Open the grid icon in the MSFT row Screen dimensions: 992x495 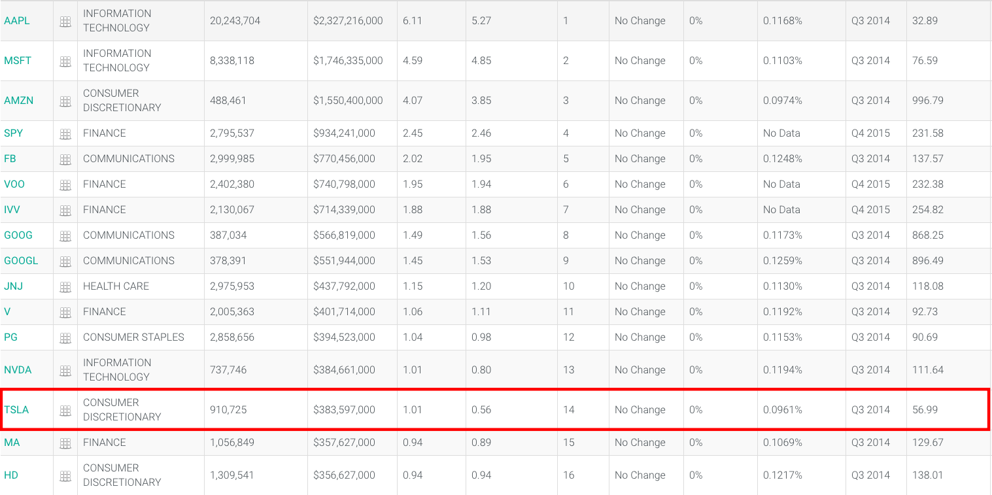[65, 61]
